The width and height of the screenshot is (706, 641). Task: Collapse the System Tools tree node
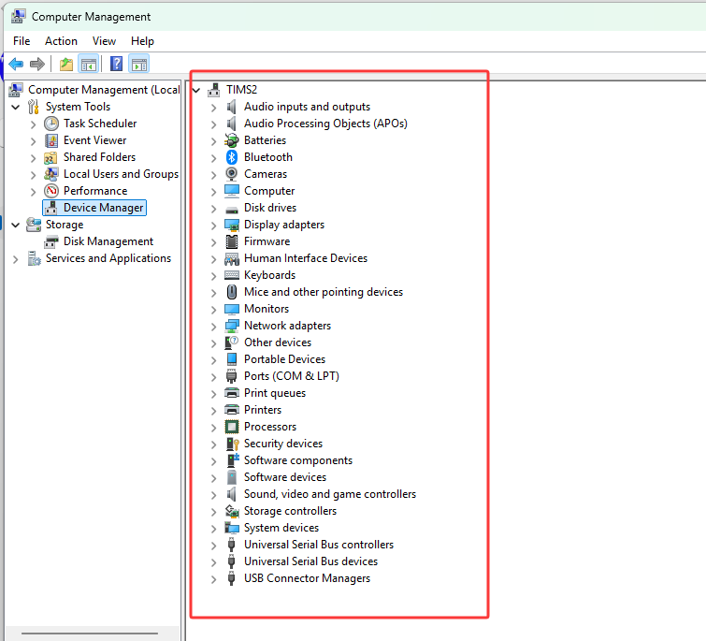pos(16,107)
